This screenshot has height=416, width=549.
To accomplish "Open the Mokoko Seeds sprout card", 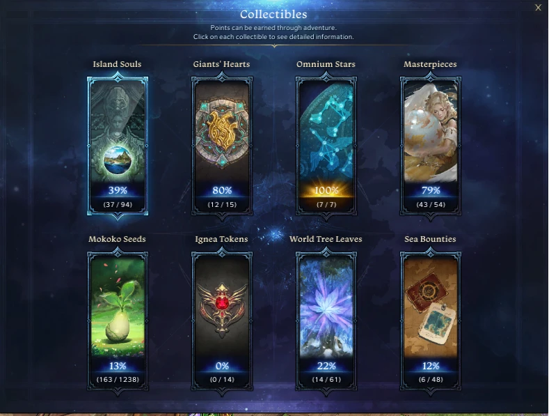I will 118,321.
